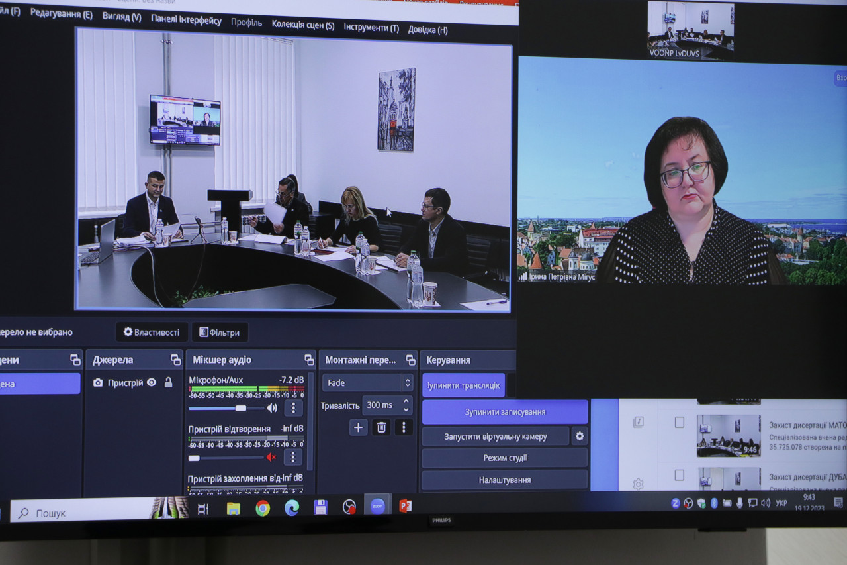Image resolution: width=847 pixels, height=565 pixels.
Task: Toggle visibility eye of Пристрій source
Action: click(x=152, y=382)
